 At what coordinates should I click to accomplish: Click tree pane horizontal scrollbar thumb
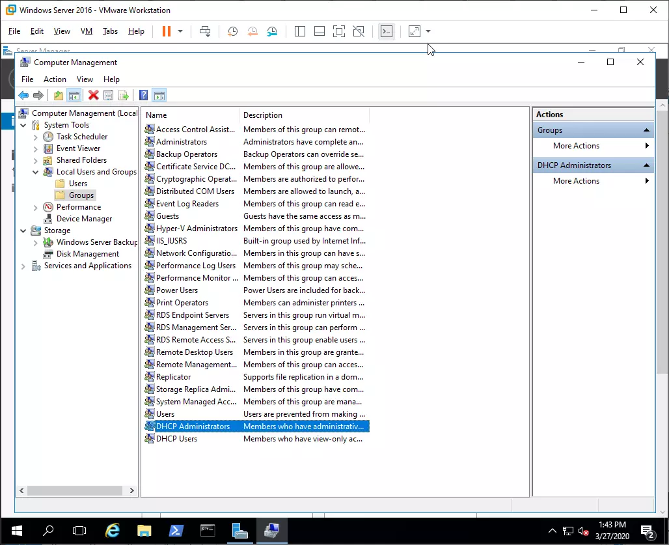click(x=75, y=491)
